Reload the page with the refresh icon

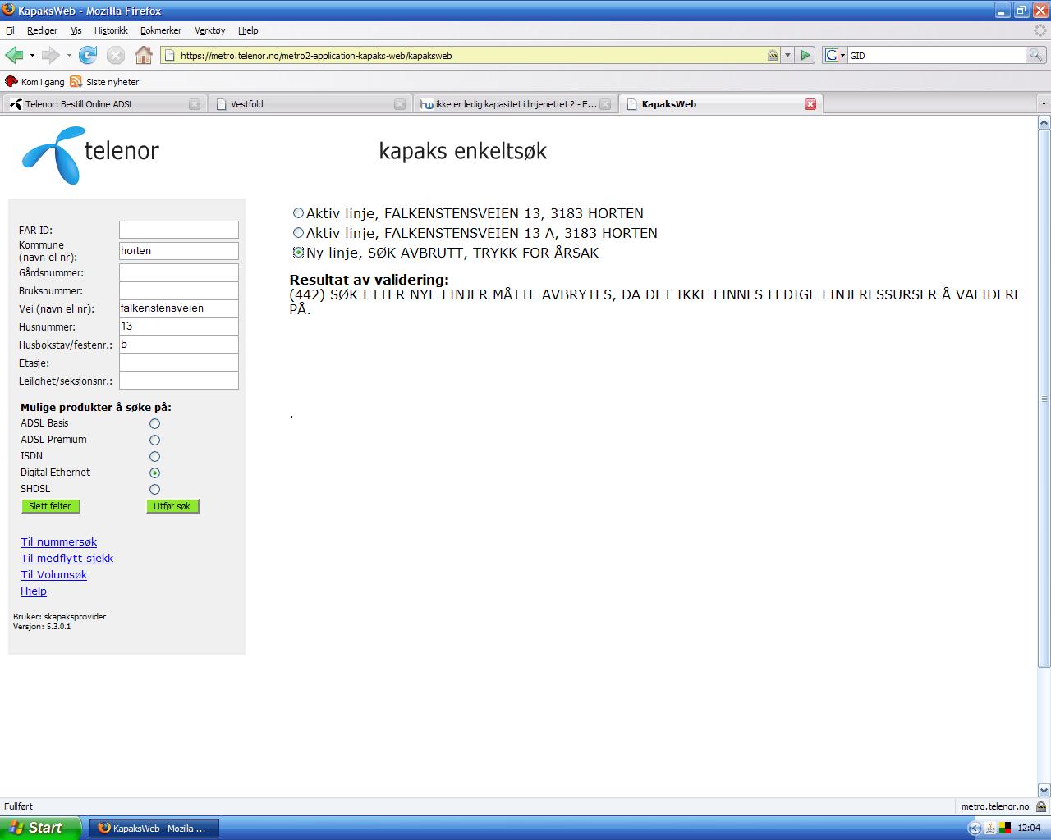click(x=88, y=55)
